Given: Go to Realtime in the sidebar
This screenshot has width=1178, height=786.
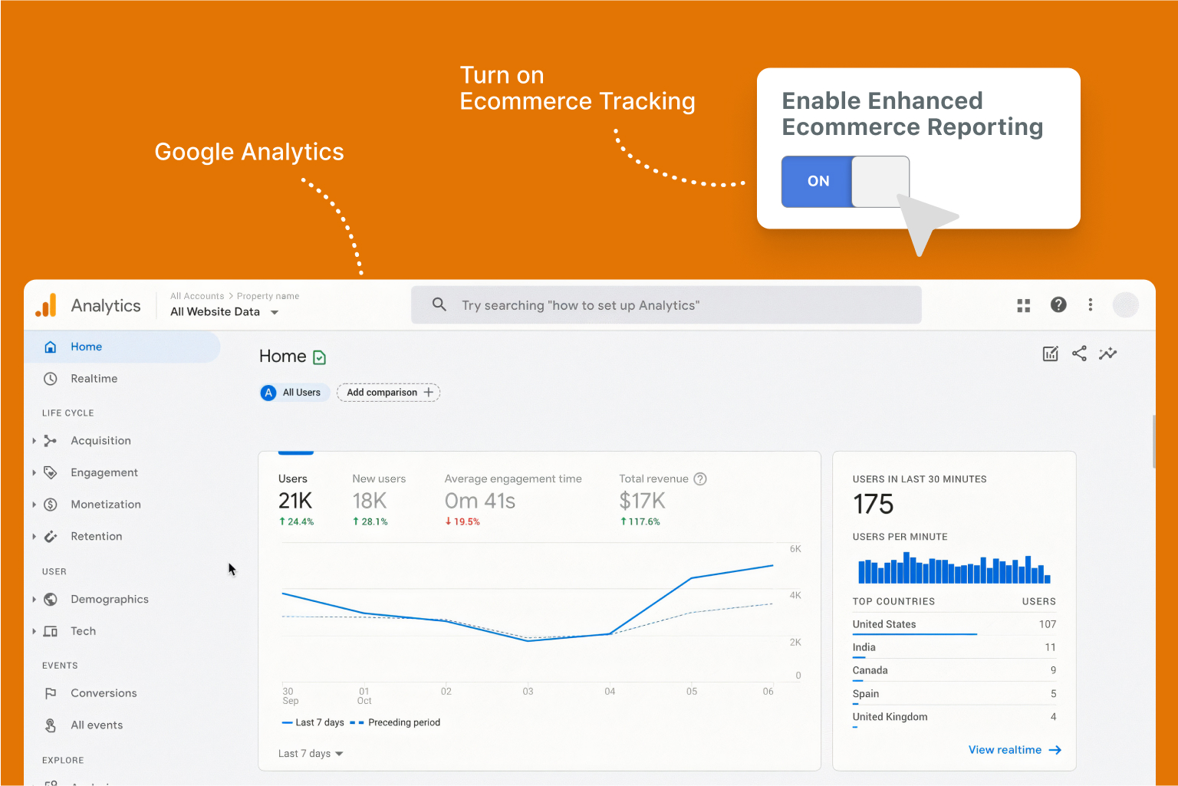Looking at the screenshot, I should point(94,379).
